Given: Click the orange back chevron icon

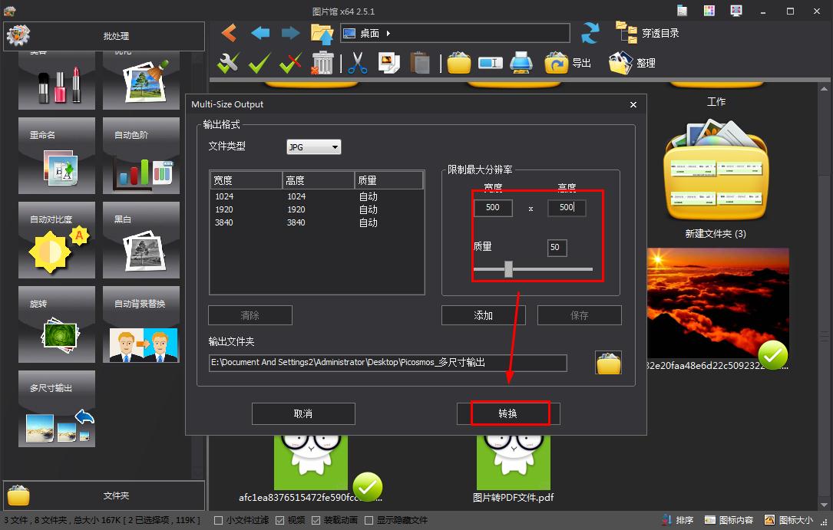Looking at the screenshot, I should coord(229,33).
